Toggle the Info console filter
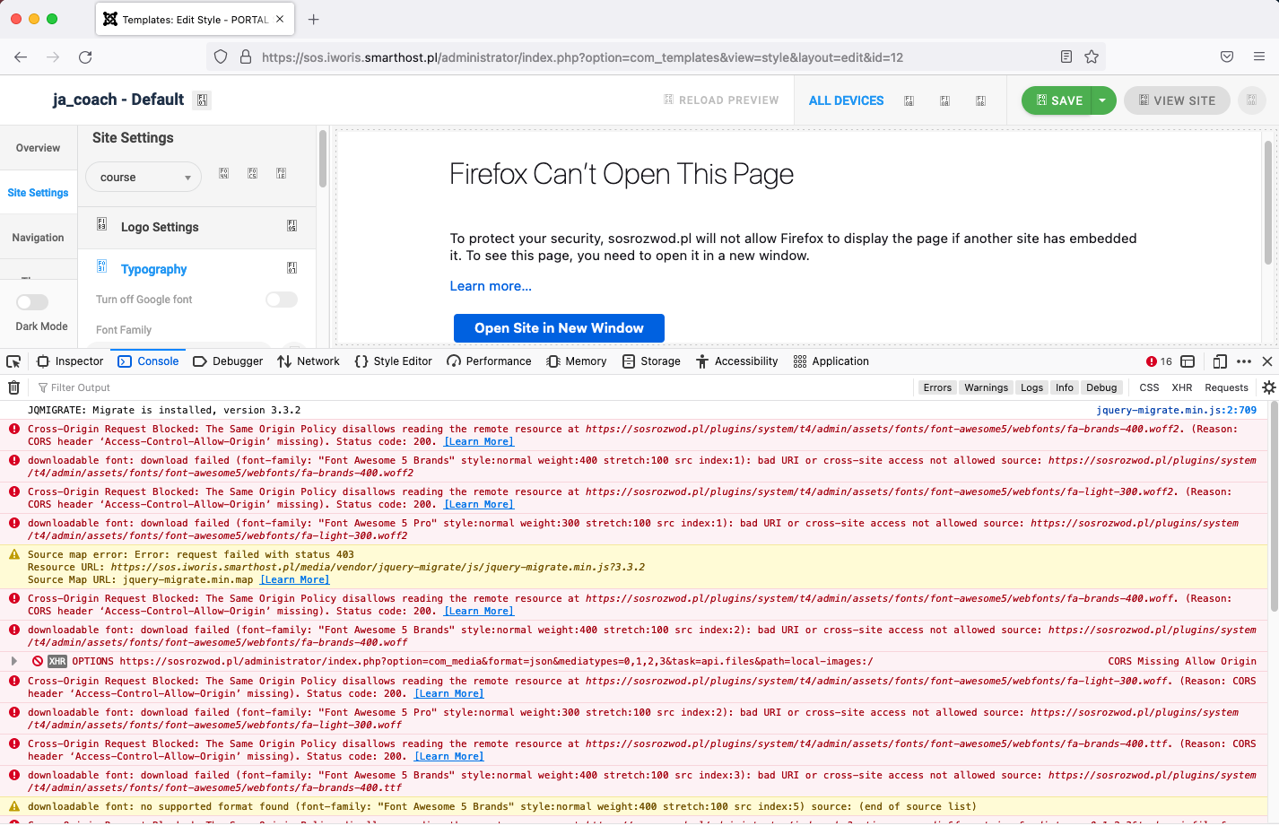This screenshot has height=826, width=1279. (x=1065, y=387)
